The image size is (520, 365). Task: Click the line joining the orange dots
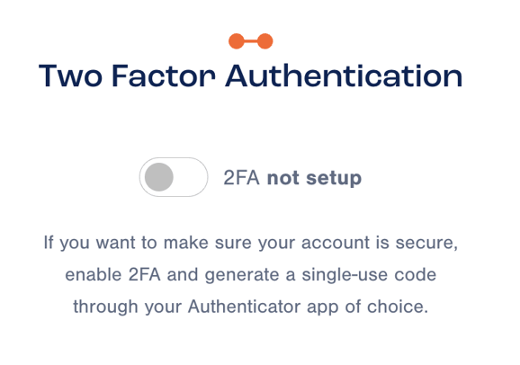tap(251, 41)
